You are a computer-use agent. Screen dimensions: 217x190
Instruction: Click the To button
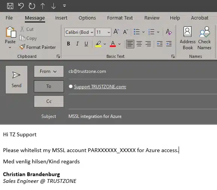click(49, 86)
